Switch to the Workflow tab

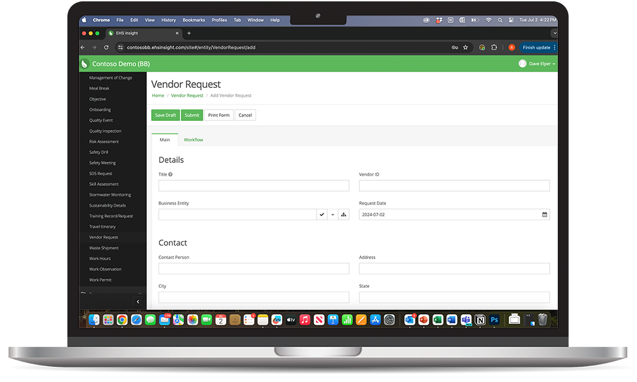click(192, 139)
